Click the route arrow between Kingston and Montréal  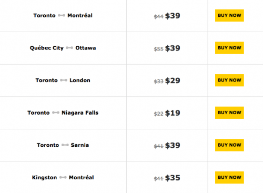pyautogui.click(x=63, y=178)
